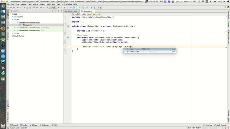This screenshot has width=230, height=129.
Task: Open the app run configuration dropdown
Action: pos(53,8)
